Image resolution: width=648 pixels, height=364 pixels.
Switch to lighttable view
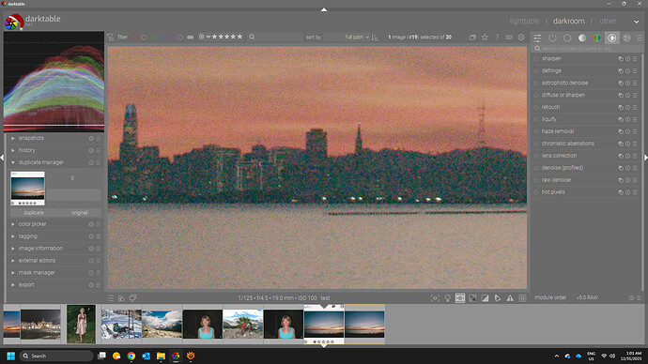524,21
